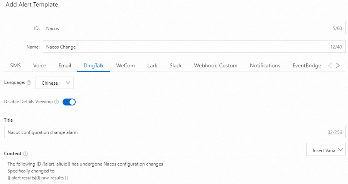Switch to the WeCom tab
This screenshot has width=348, height=184.
(126, 65)
